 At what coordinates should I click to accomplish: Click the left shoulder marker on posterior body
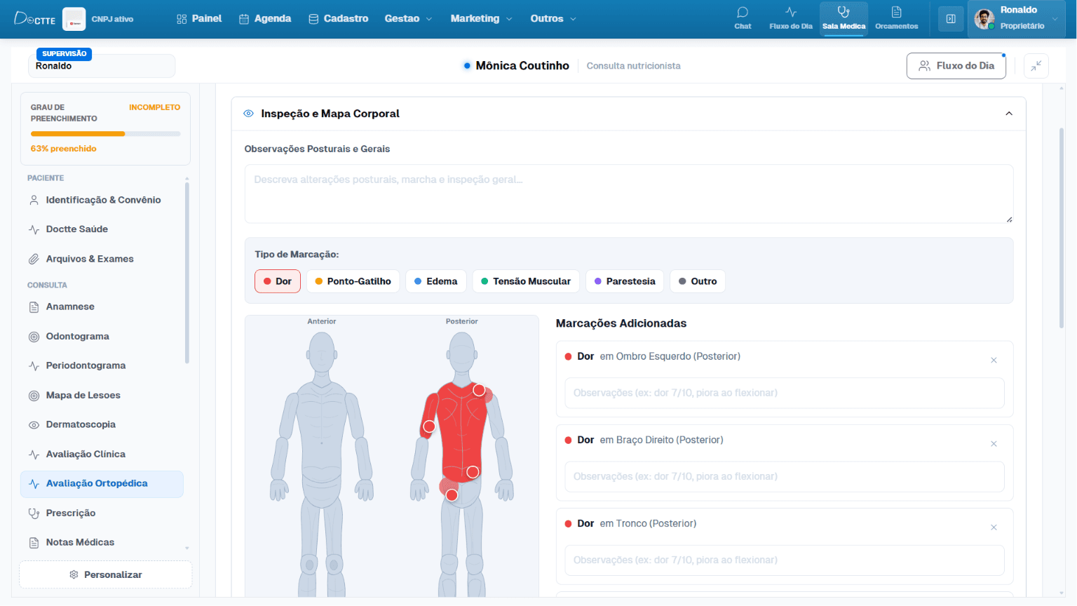coord(479,390)
